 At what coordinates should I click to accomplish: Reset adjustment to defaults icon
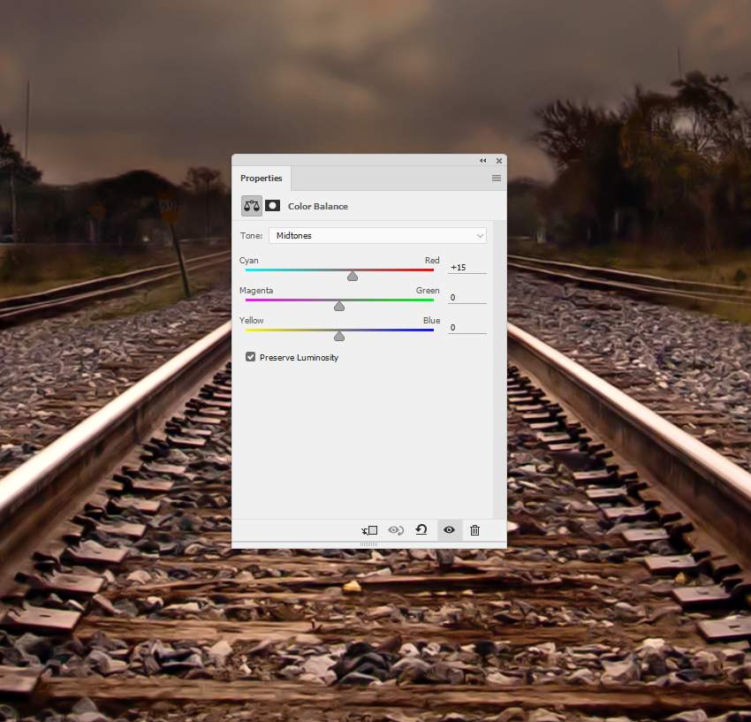pyautogui.click(x=421, y=530)
